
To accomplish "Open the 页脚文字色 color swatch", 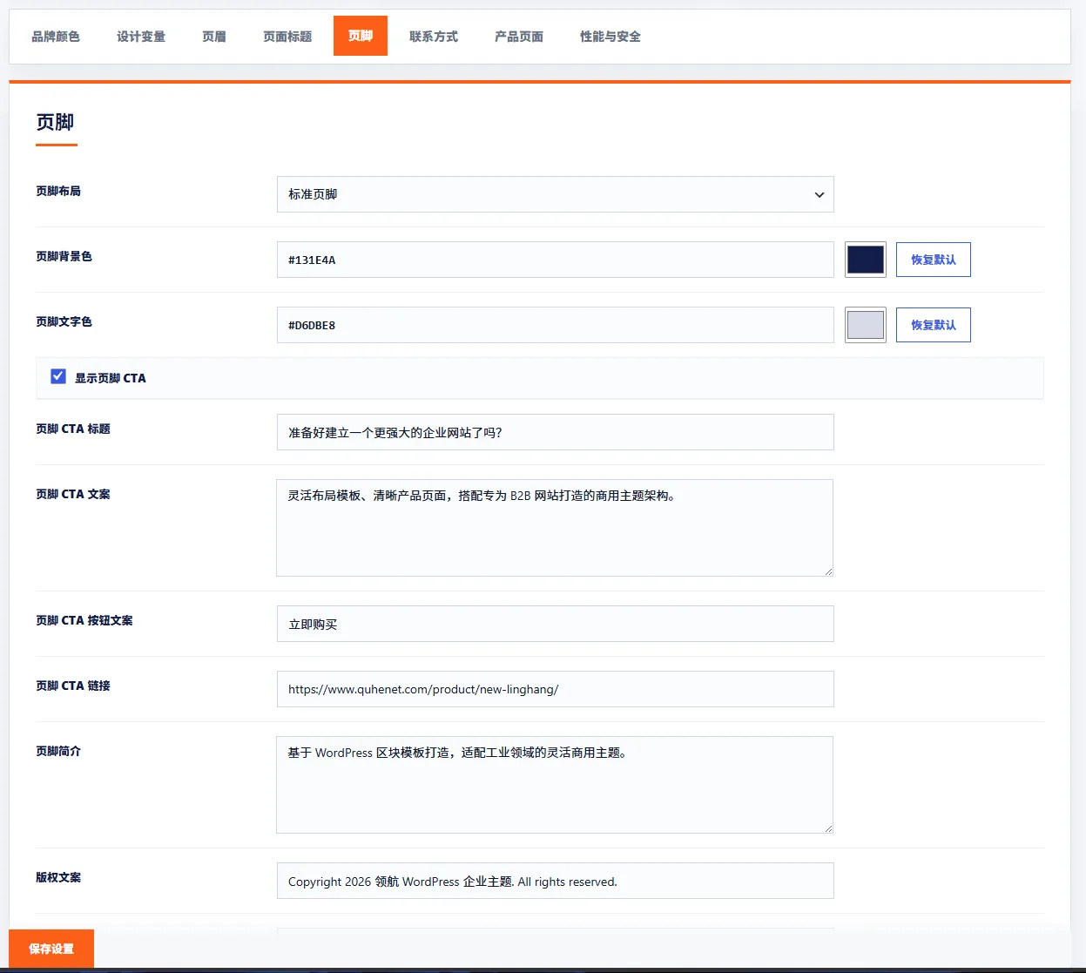I will [866, 325].
